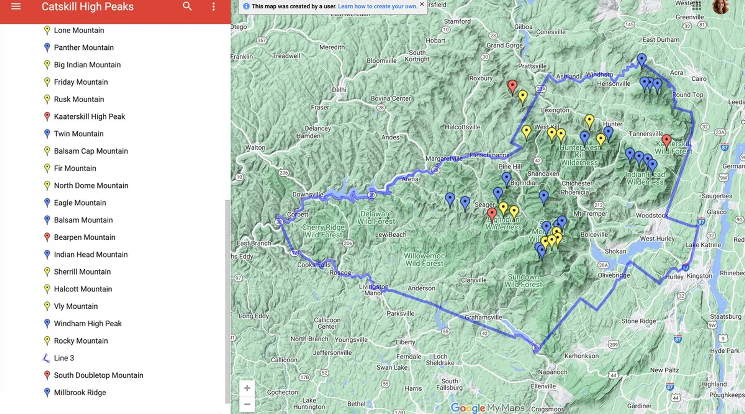Open the hamburger menu in the header
This screenshot has width=745, height=414.
click(x=16, y=7)
